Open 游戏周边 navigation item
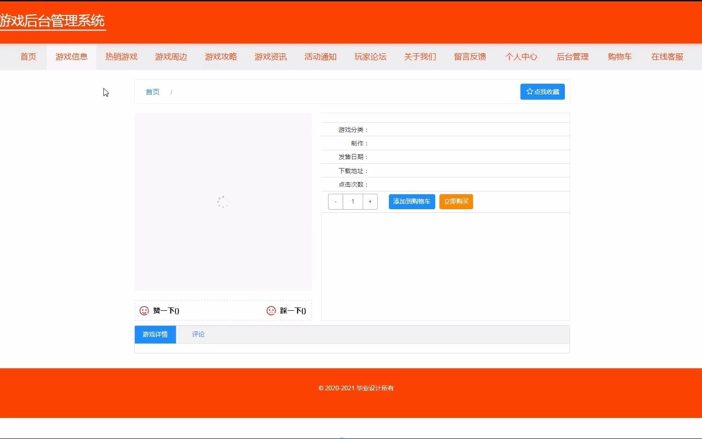This screenshot has width=702, height=439. pos(171,57)
